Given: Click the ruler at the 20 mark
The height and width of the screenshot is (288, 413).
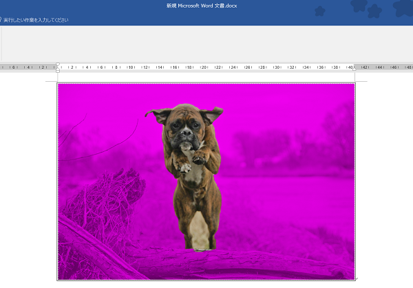Looking at the screenshot, I should point(204,67).
